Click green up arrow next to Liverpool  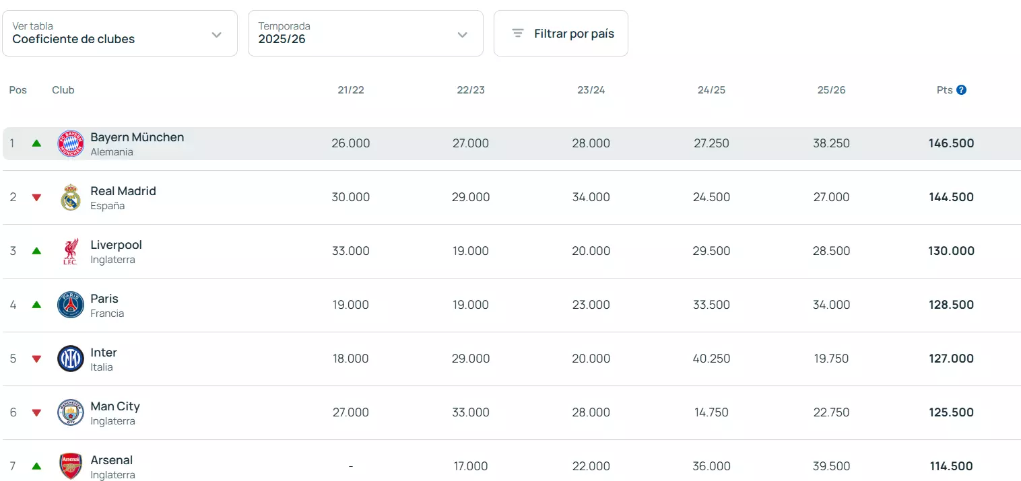[36, 251]
